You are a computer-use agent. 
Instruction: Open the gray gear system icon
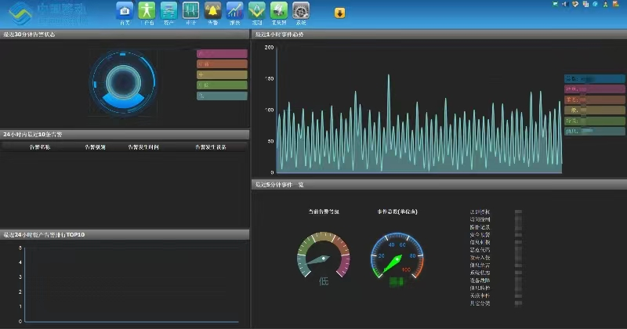[x=301, y=11]
